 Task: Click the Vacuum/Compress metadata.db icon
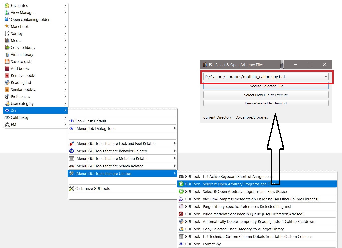click(181, 199)
